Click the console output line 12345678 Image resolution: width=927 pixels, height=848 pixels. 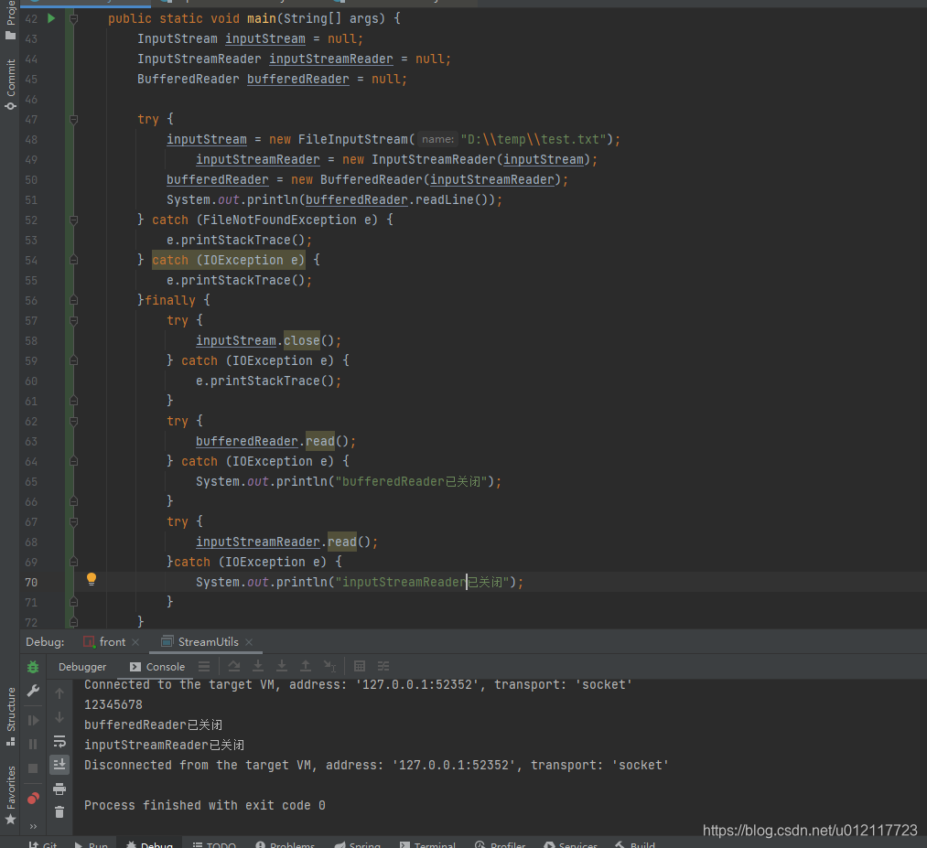click(113, 704)
